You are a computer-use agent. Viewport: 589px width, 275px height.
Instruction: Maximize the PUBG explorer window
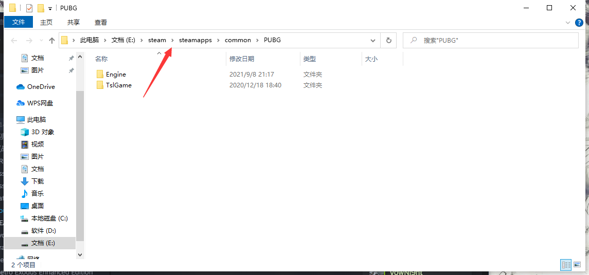pos(549,8)
